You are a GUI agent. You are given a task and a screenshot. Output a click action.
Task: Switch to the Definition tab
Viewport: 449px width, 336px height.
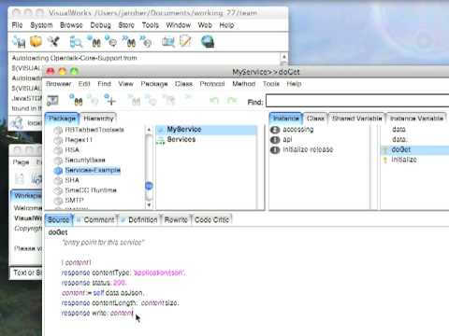[140, 220]
